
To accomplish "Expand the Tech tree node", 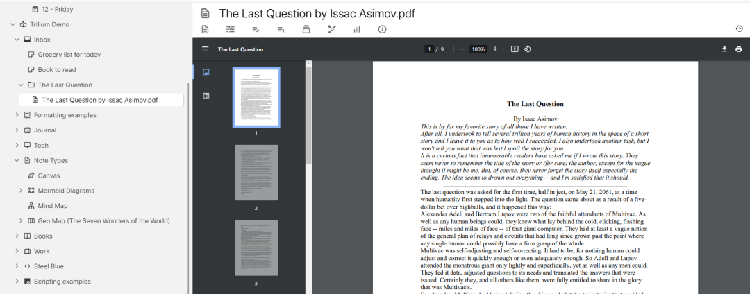I will coord(17,145).
